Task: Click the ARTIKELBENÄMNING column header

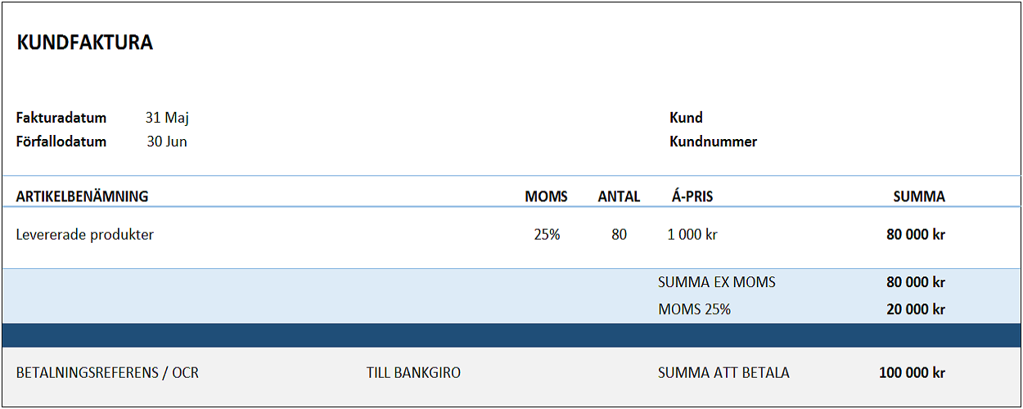Action: coord(82,196)
